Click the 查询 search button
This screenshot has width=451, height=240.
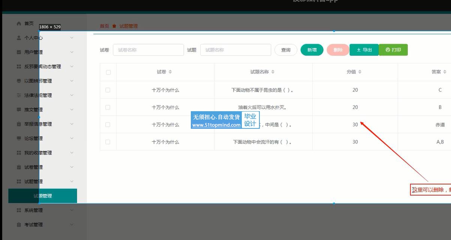click(x=286, y=50)
